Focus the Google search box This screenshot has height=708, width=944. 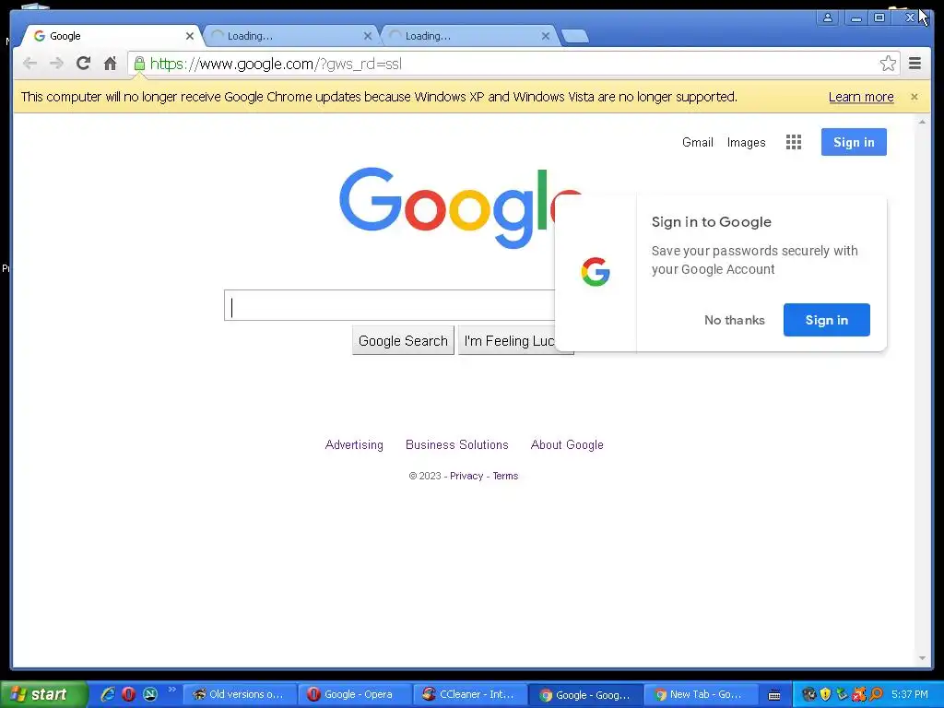coord(389,305)
